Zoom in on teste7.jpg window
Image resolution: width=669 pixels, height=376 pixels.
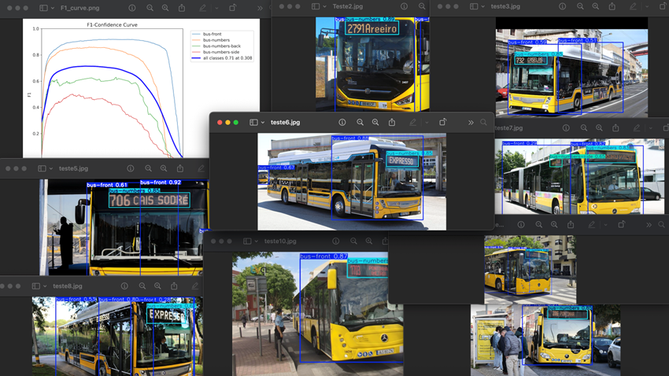point(599,128)
